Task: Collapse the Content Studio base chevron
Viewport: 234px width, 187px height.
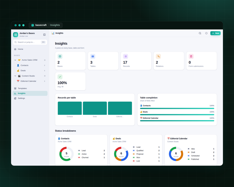Action: pos(15,76)
